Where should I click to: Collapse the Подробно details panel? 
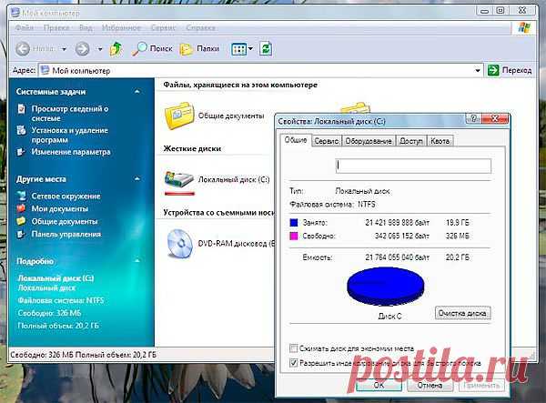(136, 259)
